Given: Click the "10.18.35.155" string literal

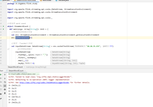Looking at the screenshot, I should pyautogui.click(x=93, y=46).
